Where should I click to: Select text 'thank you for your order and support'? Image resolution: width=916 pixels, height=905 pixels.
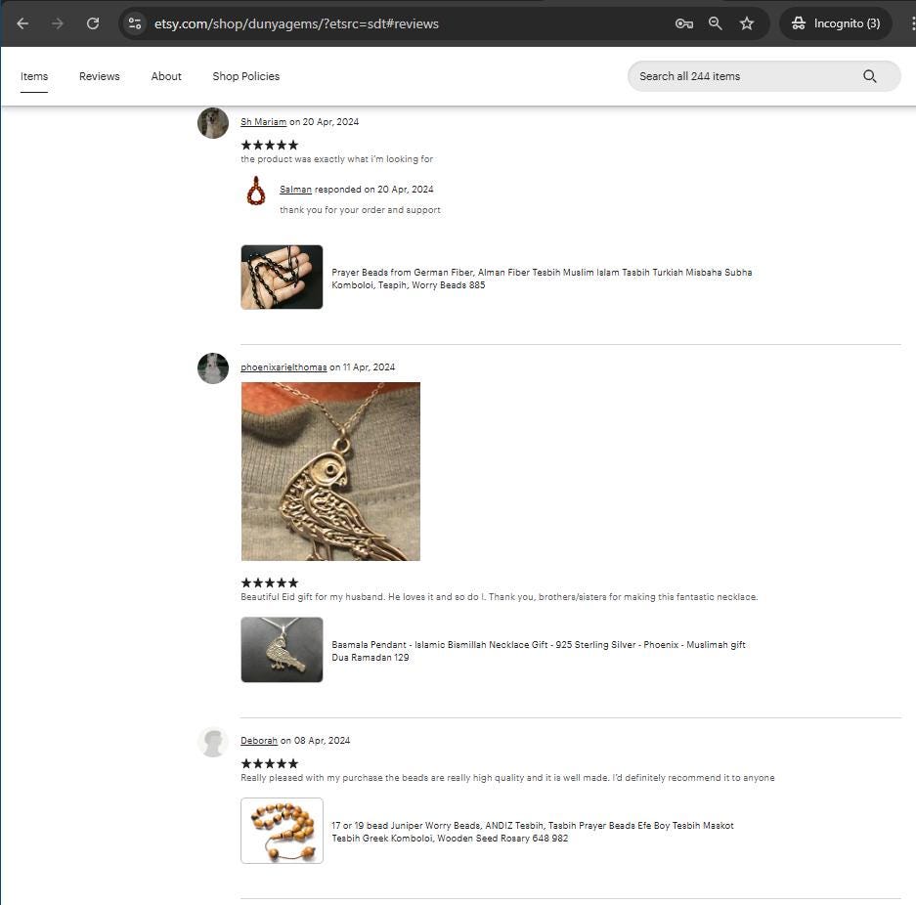point(360,209)
